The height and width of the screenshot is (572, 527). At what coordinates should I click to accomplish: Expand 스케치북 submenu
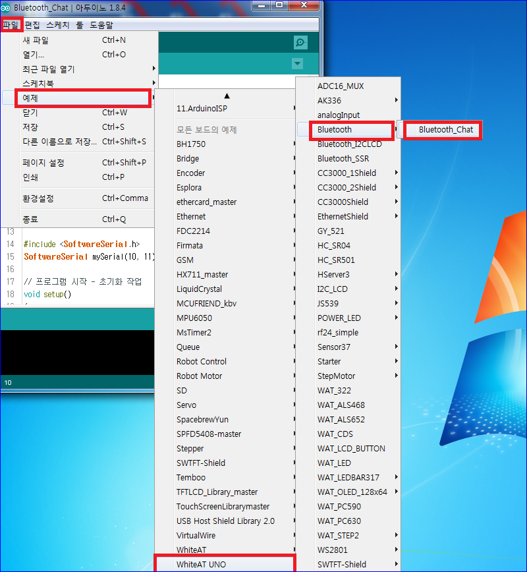[79, 84]
